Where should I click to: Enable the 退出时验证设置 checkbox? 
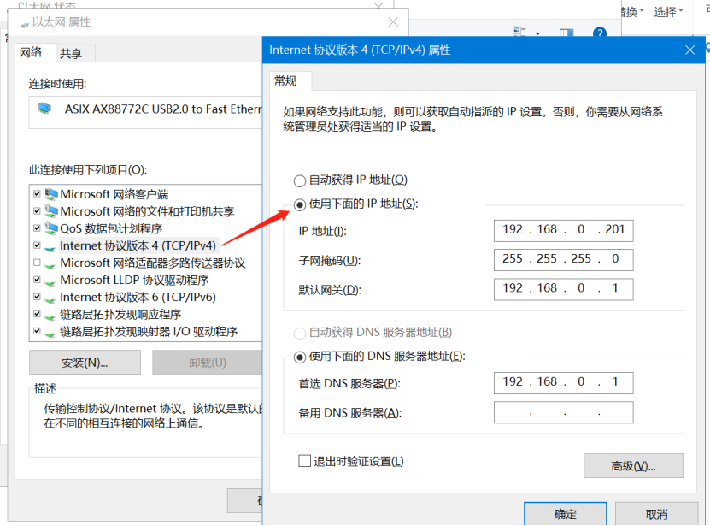tap(304, 461)
